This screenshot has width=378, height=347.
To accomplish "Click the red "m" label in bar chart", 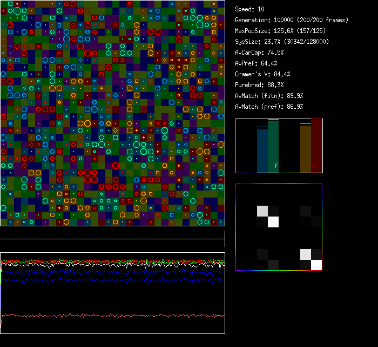I will pyautogui.click(x=314, y=166).
